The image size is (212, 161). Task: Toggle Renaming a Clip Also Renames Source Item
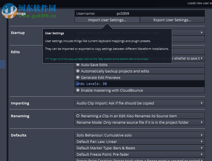point(140,116)
